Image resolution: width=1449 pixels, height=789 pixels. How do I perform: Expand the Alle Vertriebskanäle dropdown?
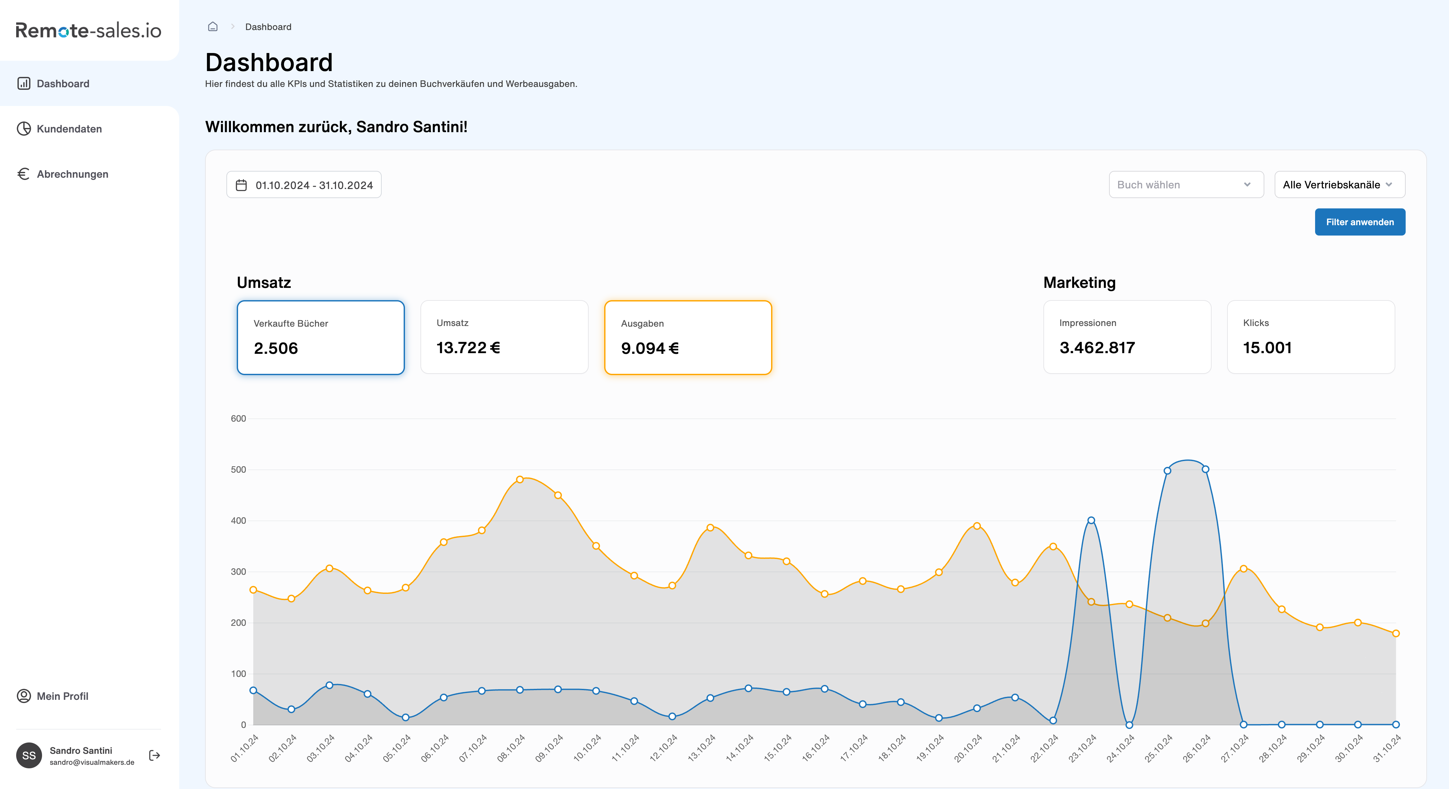(1339, 184)
